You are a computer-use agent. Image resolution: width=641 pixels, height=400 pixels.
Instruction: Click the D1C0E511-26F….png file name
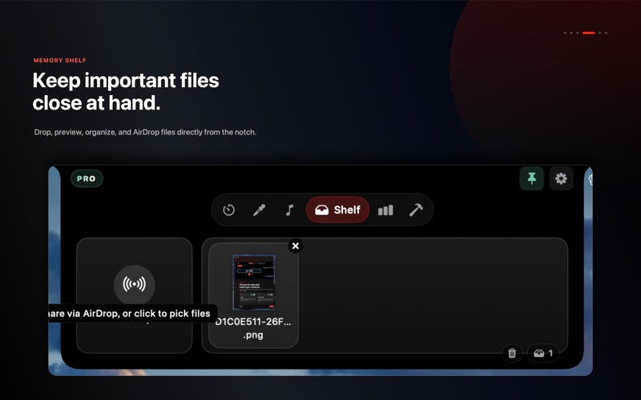[x=253, y=328]
